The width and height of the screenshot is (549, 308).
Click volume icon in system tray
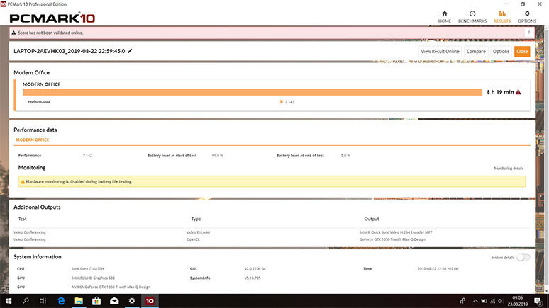[x=501, y=301]
